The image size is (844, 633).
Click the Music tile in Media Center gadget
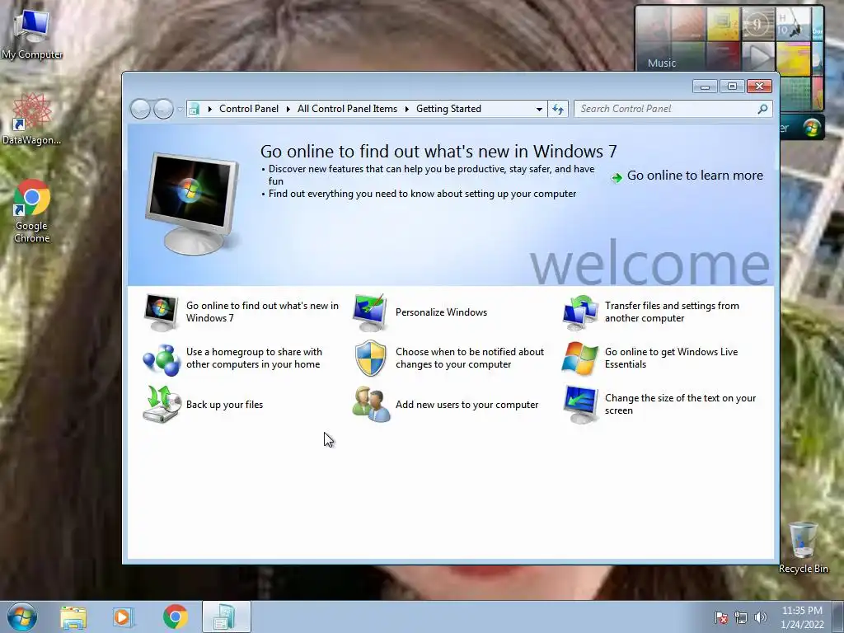point(662,63)
